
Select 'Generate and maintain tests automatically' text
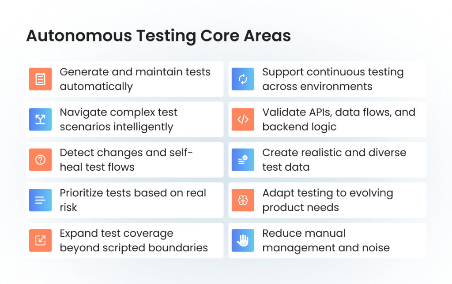(x=135, y=79)
